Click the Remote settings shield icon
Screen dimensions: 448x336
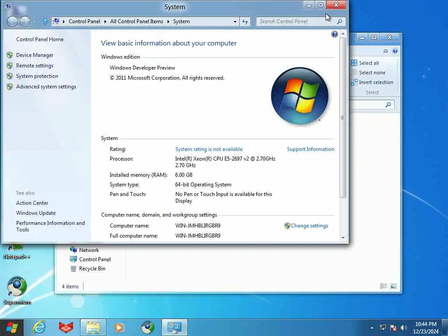coord(10,66)
